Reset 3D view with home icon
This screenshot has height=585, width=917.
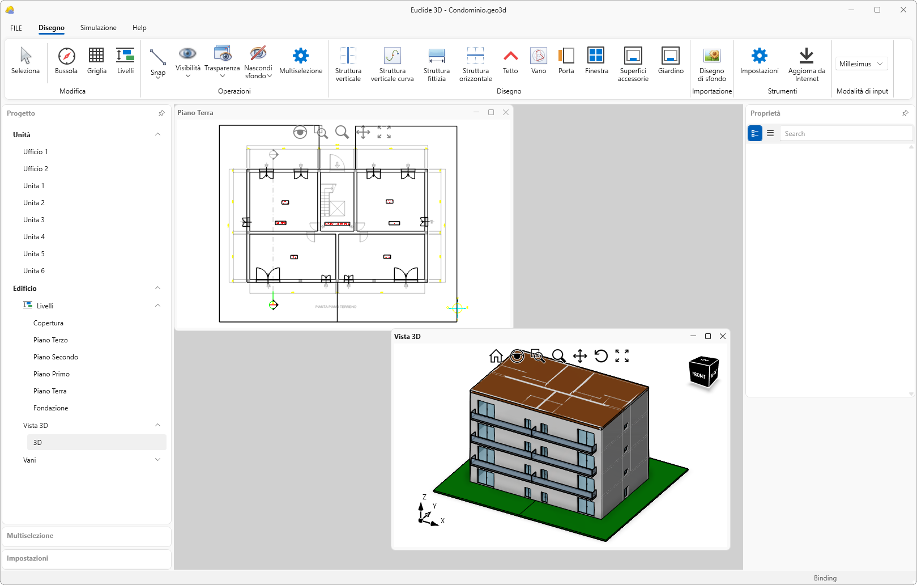(496, 356)
